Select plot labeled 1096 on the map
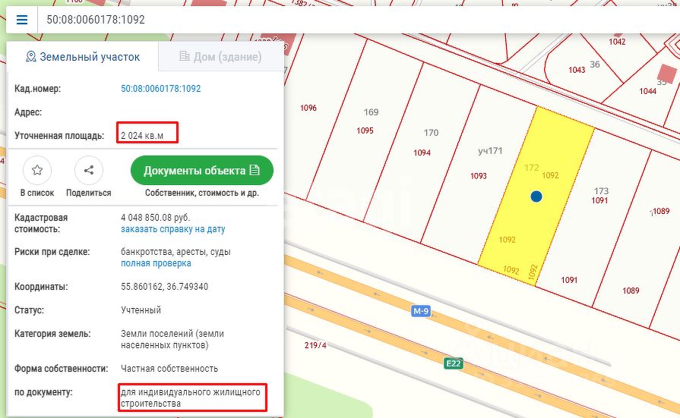Viewport: 680px width, 418px height. click(308, 108)
